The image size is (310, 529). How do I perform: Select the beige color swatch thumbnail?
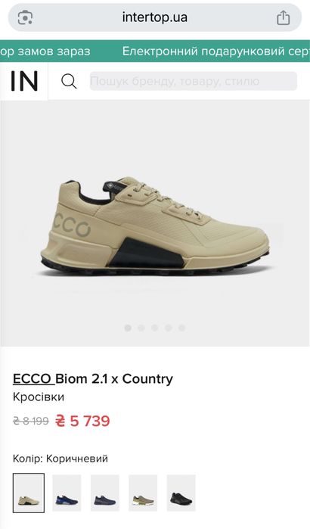pyautogui.click(x=29, y=493)
